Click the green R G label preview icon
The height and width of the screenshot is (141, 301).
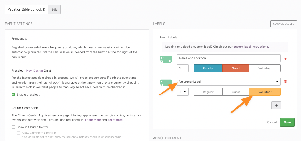tap(166, 59)
